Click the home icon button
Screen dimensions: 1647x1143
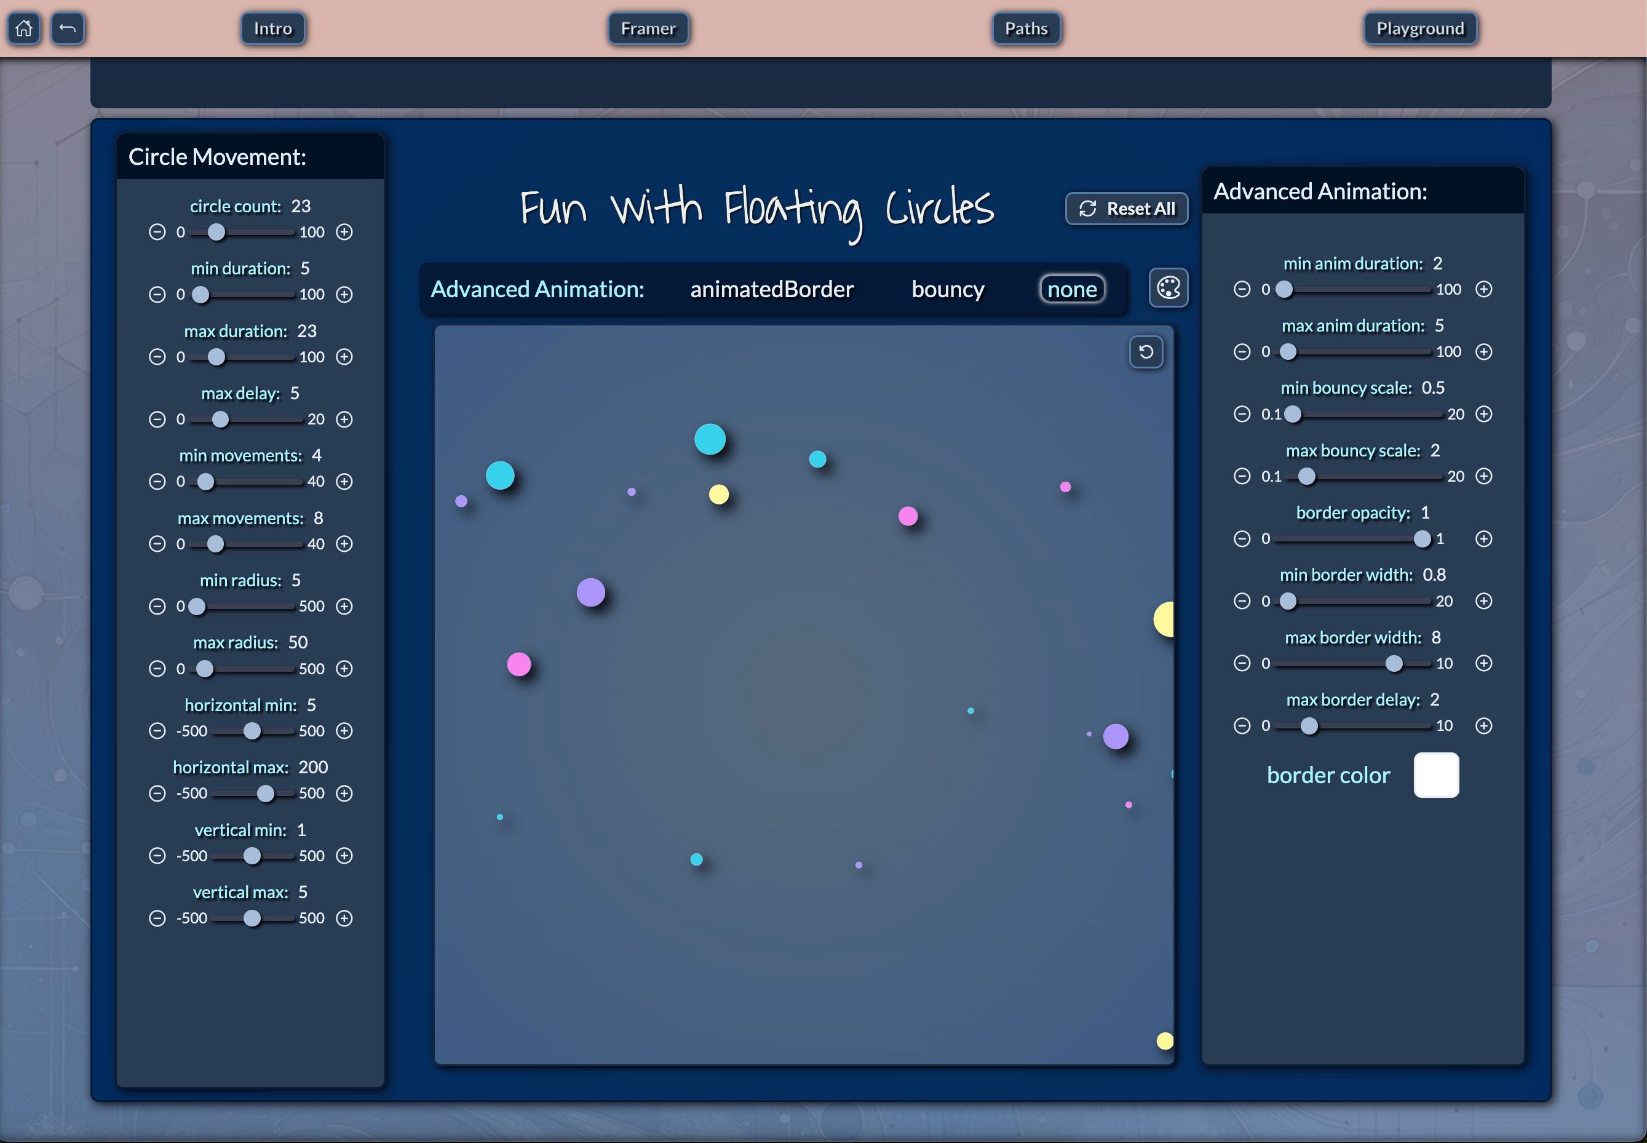click(x=23, y=29)
